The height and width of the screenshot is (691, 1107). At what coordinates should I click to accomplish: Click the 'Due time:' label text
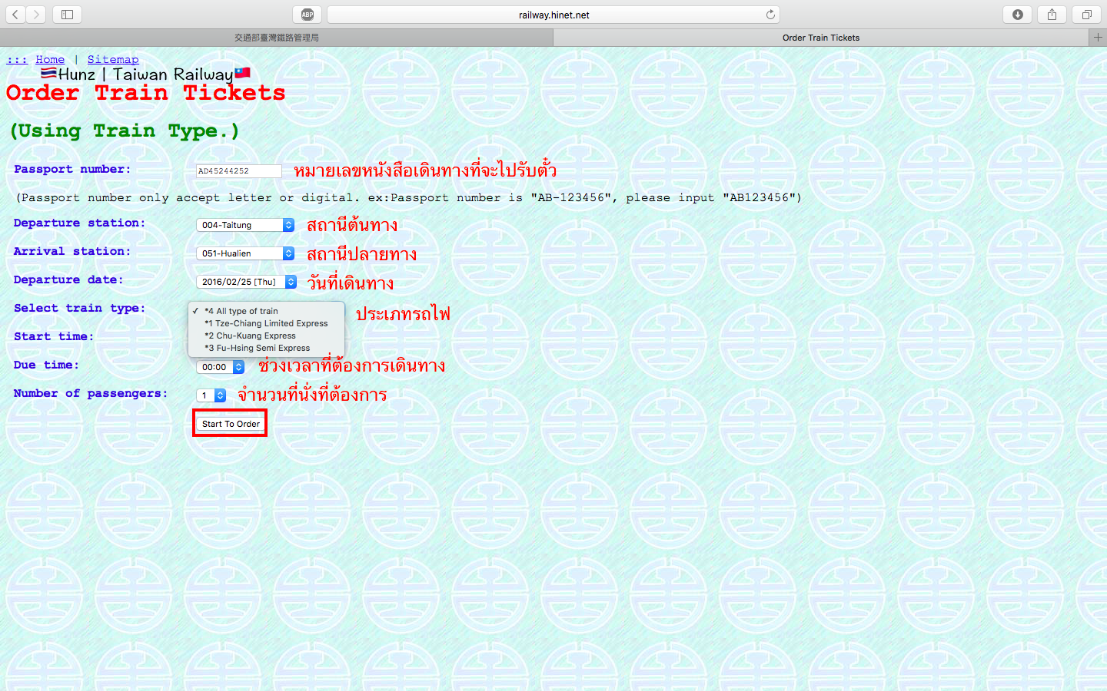(46, 365)
